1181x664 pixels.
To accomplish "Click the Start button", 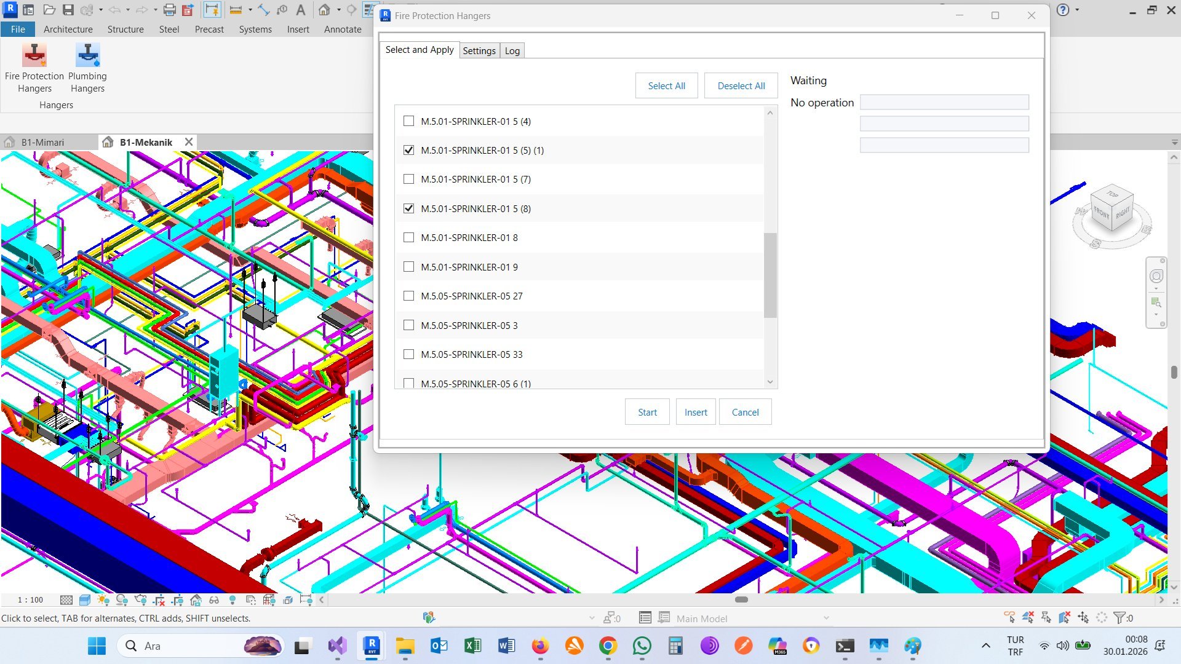I will [647, 412].
